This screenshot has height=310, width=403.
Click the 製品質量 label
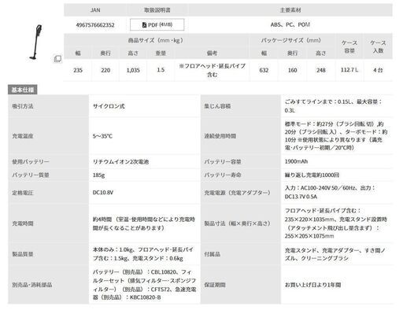(x=23, y=254)
